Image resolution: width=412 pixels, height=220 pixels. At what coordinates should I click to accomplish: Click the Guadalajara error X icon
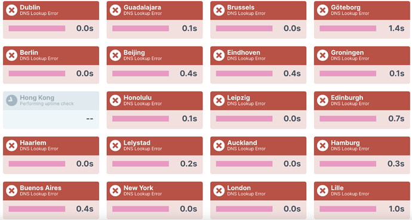pos(115,10)
